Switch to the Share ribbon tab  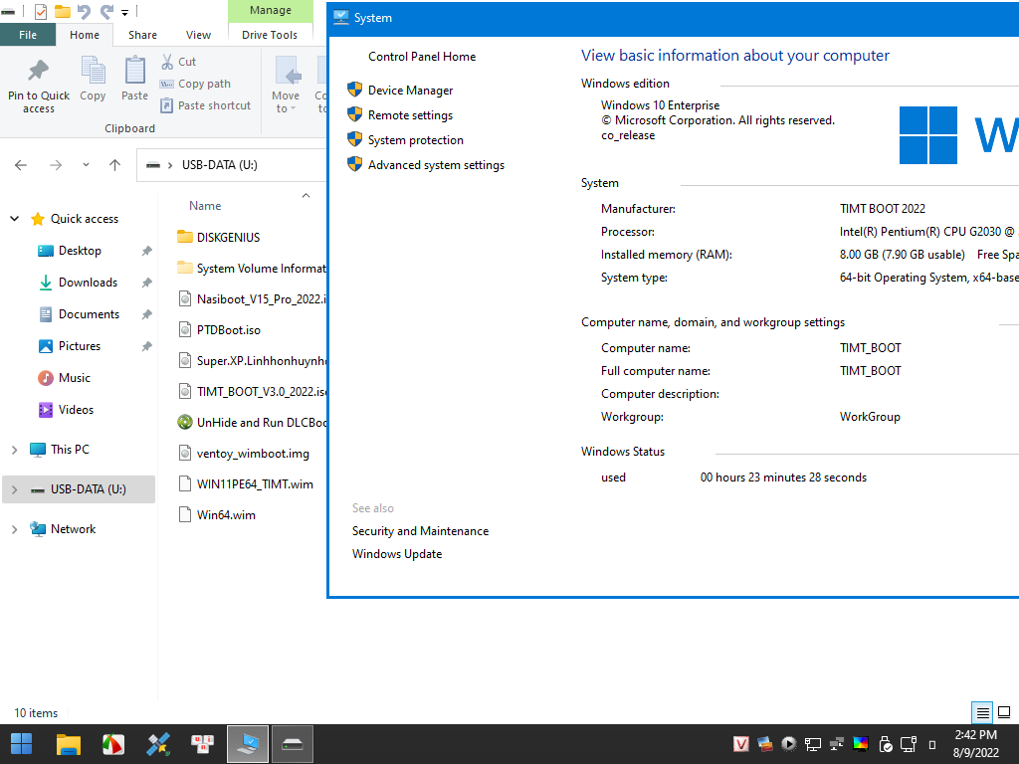(x=142, y=35)
